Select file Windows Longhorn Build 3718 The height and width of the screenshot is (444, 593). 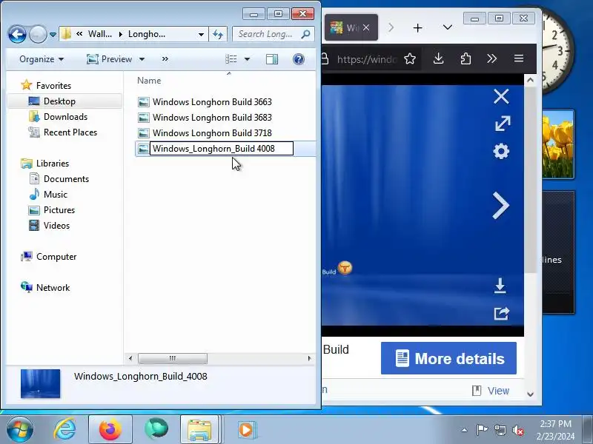[x=212, y=133]
